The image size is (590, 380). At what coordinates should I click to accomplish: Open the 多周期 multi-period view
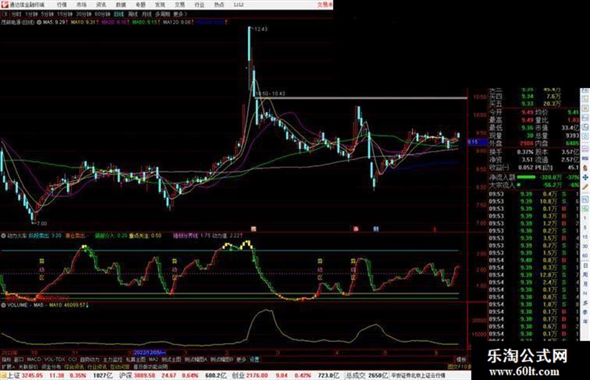click(162, 14)
